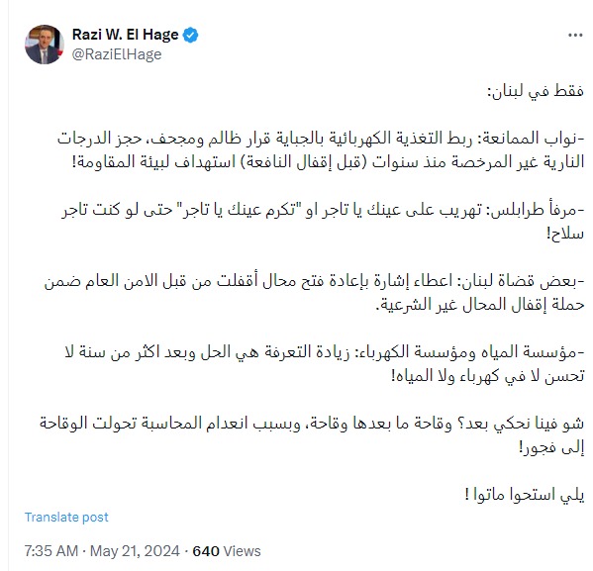Click the display name Razi W. El Hage
The width and height of the screenshot is (593, 571).
tap(125, 35)
